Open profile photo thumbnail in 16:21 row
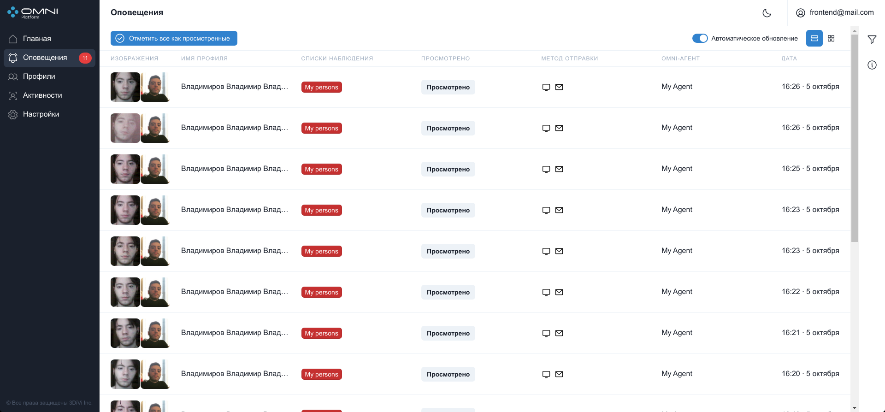The width and height of the screenshot is (885, 412). coord(155,333)
